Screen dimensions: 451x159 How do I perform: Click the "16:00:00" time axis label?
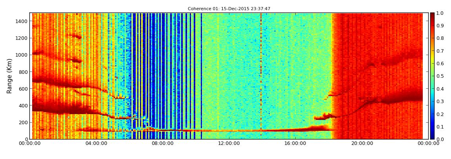click(x=296, y=143)
